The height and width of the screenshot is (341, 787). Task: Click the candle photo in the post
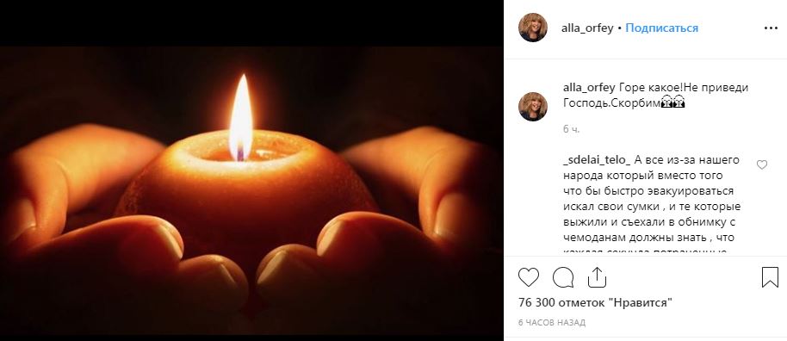coord(251,191)
